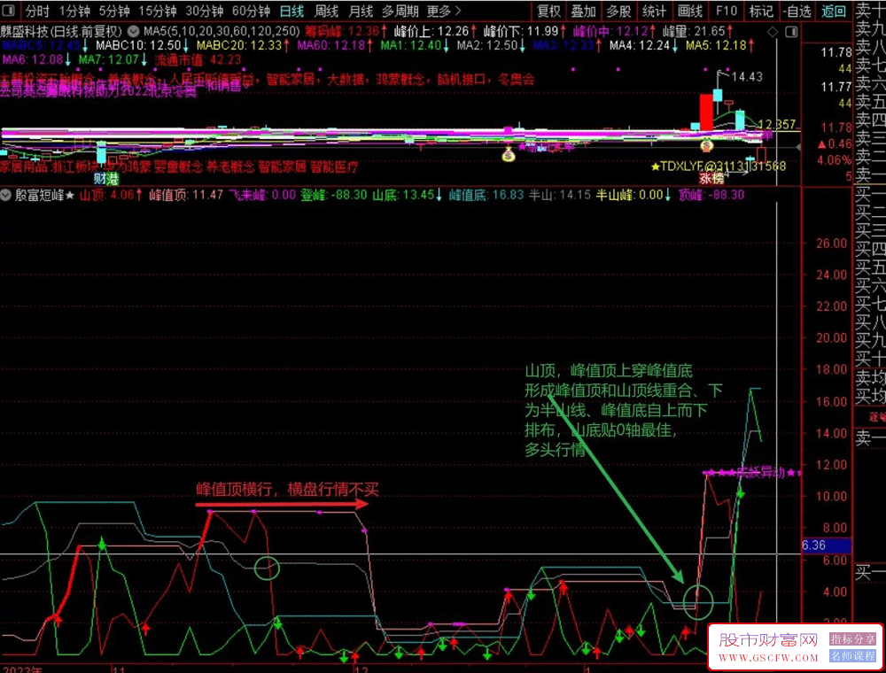Viewport: 886px width, 673px height.
Task: Select the 1分钟 period tab
Action: tap(74, 11)
